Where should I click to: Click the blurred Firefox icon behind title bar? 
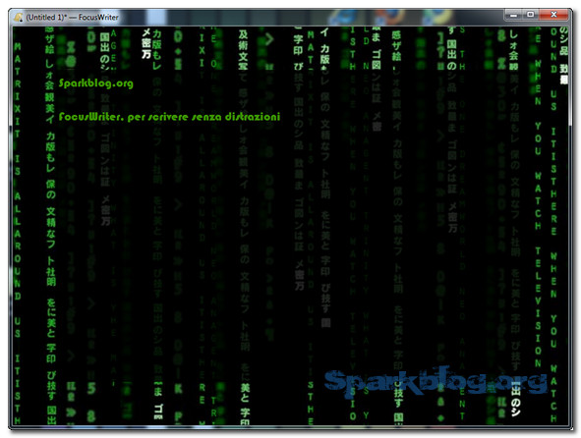pyautogui.click(x=390, y=18)
